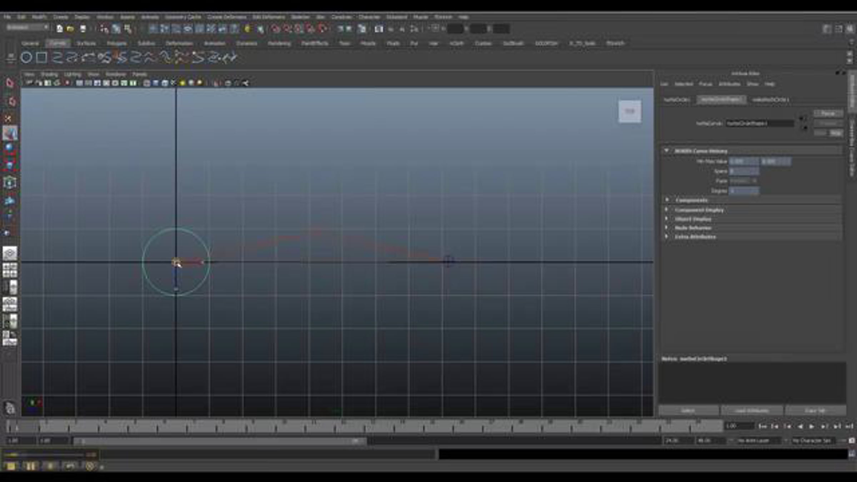Click the Select button at panel bottom
Screen dimensions: 857x482
[x=688, y=411]
